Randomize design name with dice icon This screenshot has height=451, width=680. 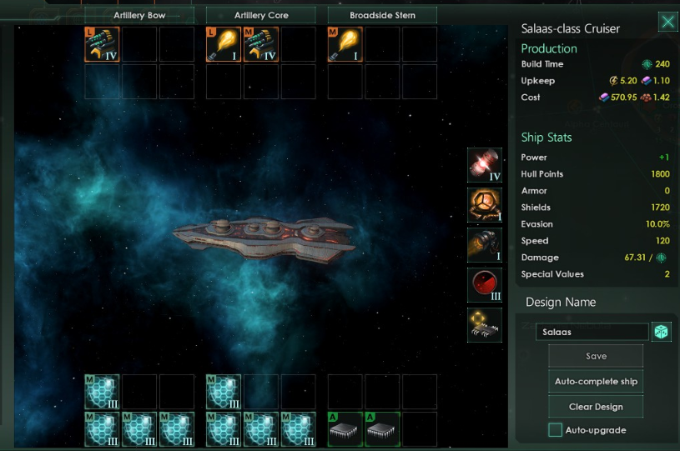(x=662, y=332)
